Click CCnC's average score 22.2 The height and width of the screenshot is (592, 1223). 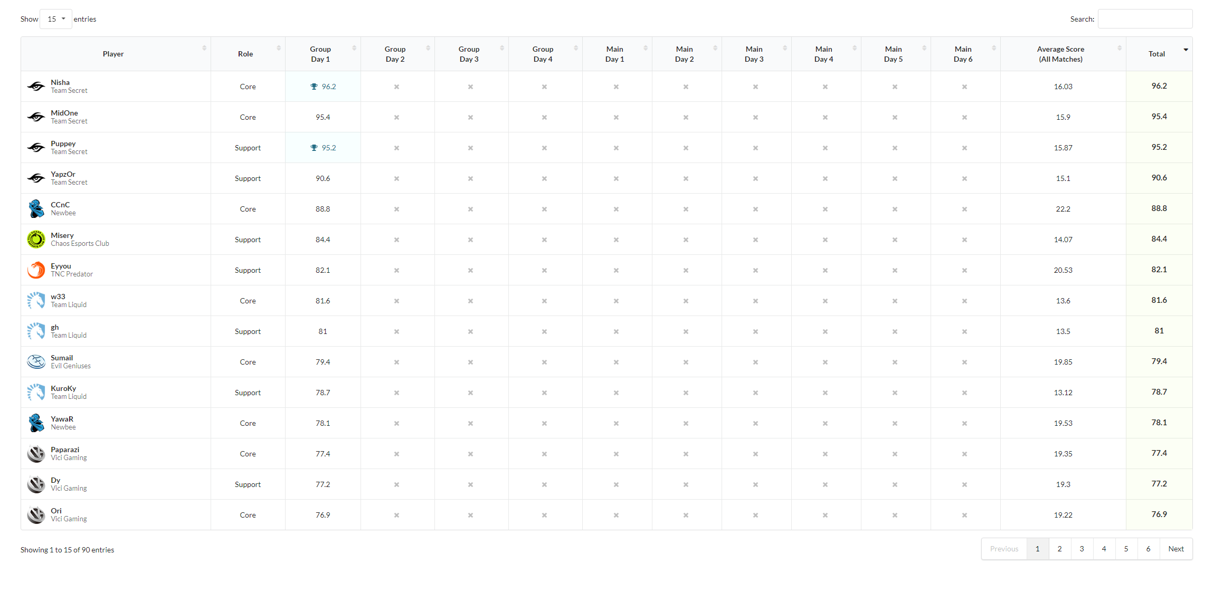tap(1063, 209)
